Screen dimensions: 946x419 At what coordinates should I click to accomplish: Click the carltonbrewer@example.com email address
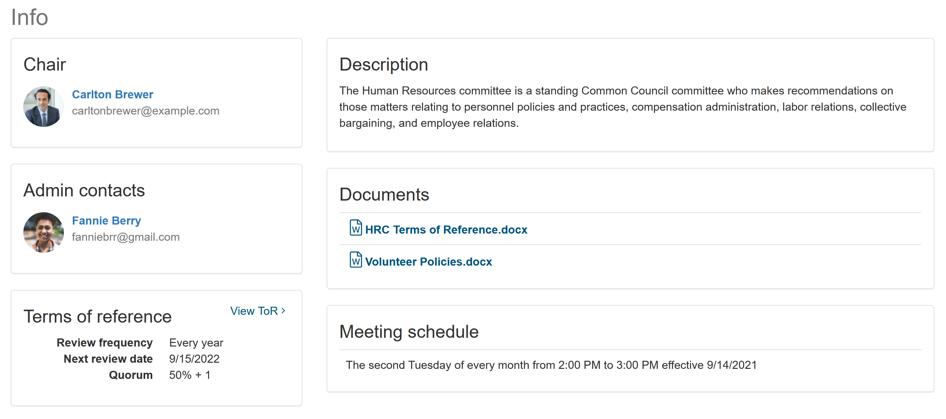pyautogui.click(x=146, y=111)
